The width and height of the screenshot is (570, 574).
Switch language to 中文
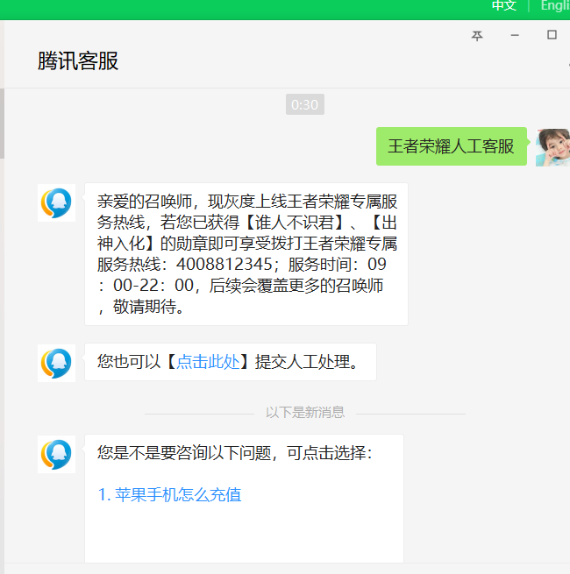503,6
